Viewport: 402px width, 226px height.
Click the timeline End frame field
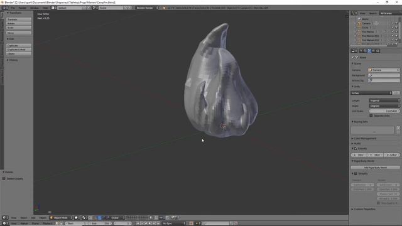pos(100,223)
